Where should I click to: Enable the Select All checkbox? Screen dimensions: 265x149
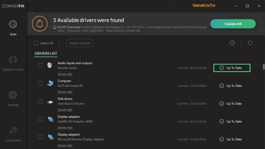click(36, 43)
